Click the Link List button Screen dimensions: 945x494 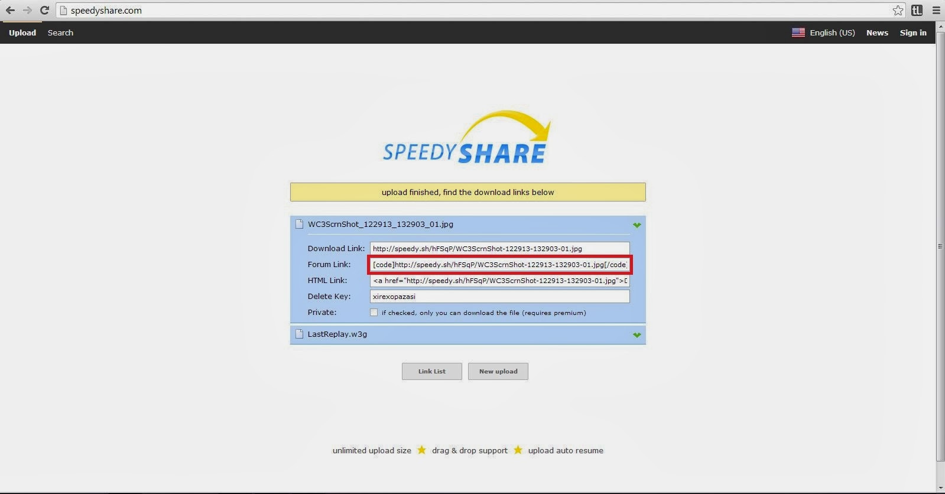432,371
